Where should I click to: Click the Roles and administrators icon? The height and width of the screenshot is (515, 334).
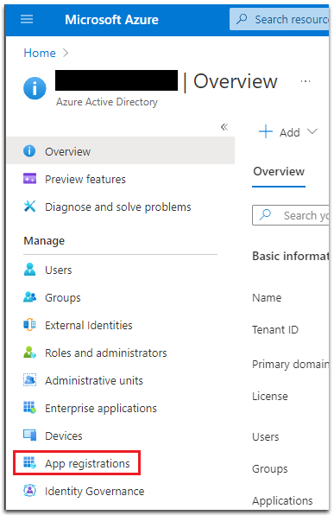tap(29, 352)
